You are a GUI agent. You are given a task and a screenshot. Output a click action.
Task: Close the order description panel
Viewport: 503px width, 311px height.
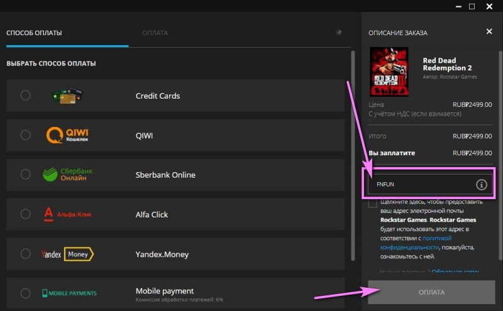tap(489, 31)
